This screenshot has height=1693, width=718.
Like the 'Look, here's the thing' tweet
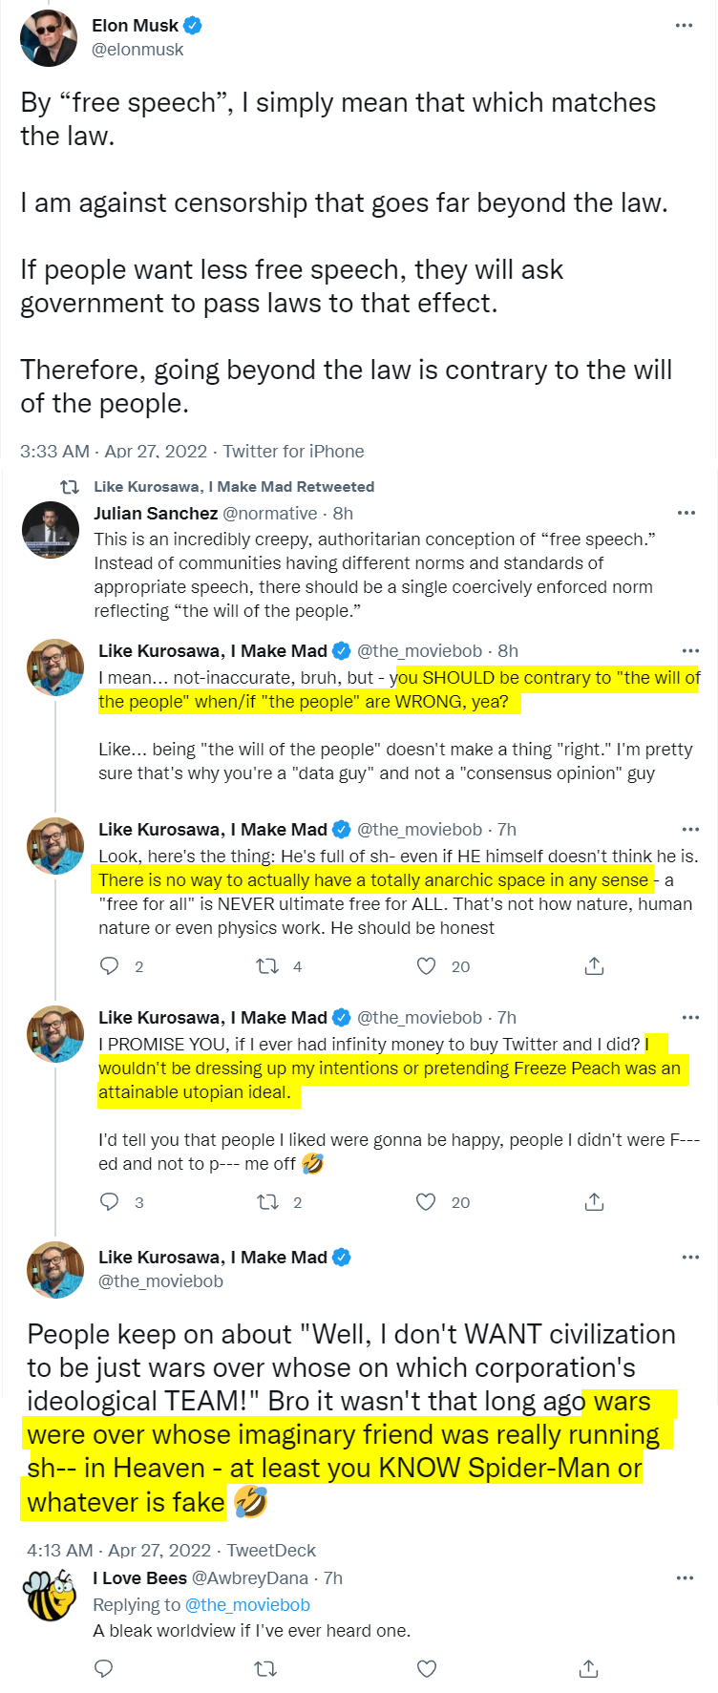[427, 966]
